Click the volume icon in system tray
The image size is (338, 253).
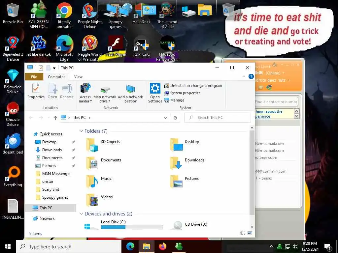[295, 246]
